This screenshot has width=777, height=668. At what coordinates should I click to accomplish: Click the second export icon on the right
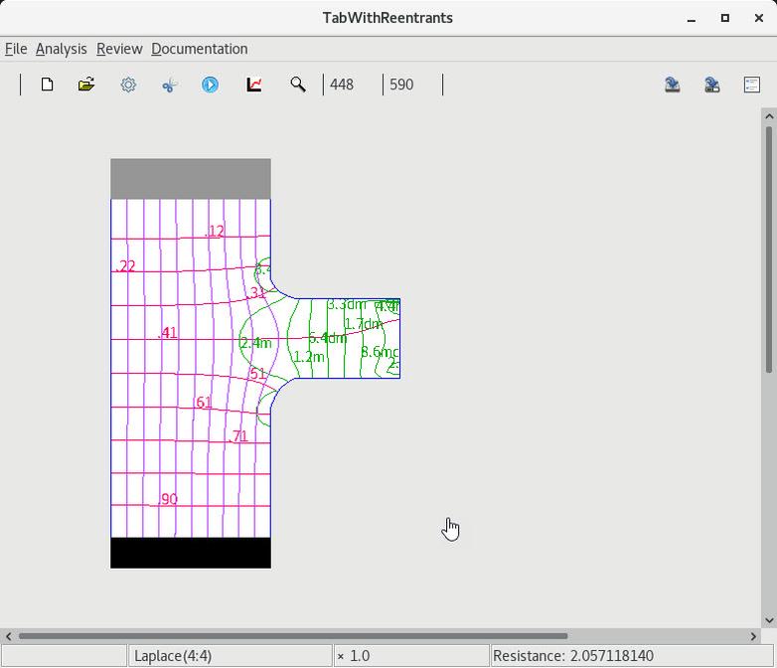[712, 84]
